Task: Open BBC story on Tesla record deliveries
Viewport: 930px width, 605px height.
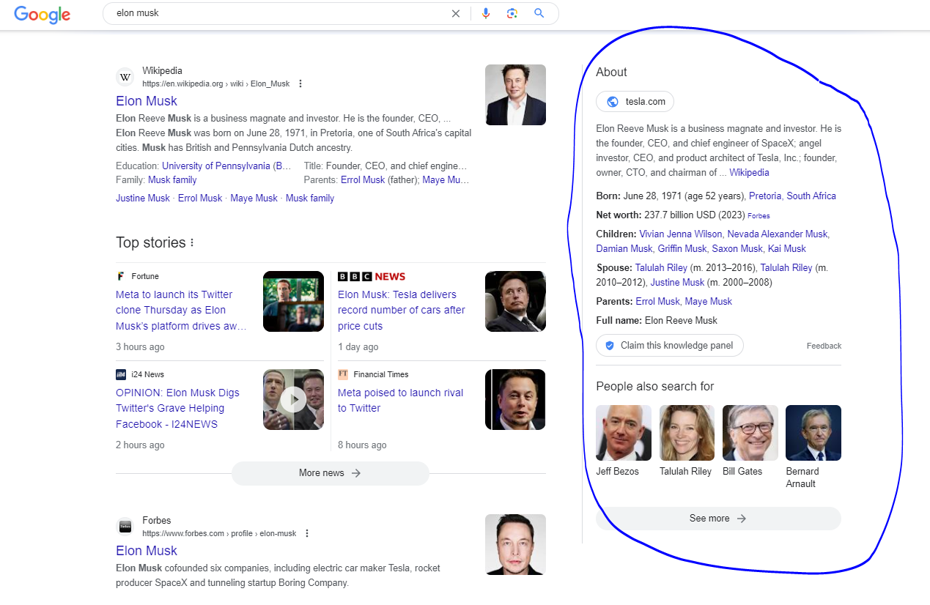Action: coord(402,310)
